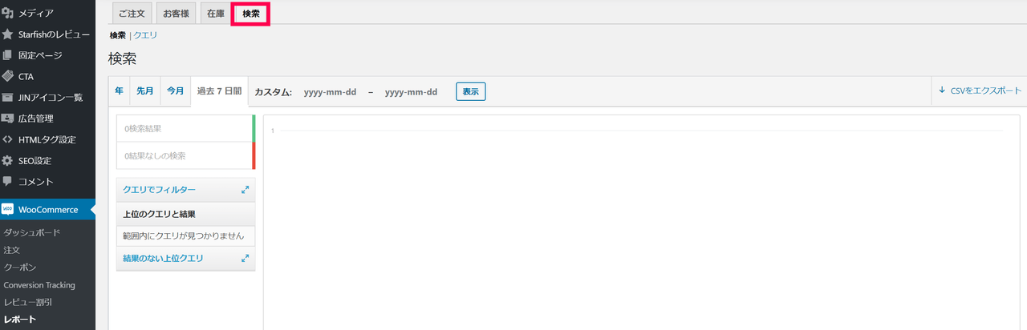
Task: Open the メディア sidebar menu
Action: click(x=47, y=13)
